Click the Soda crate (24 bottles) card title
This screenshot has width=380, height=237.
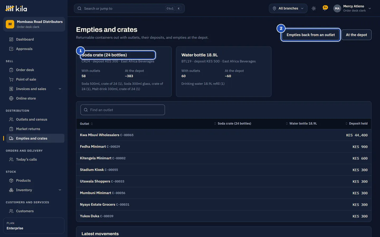[104, 55]
